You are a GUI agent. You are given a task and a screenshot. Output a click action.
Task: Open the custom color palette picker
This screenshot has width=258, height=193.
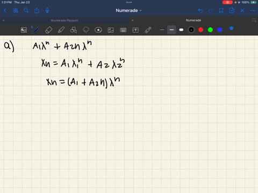[230, 29]
